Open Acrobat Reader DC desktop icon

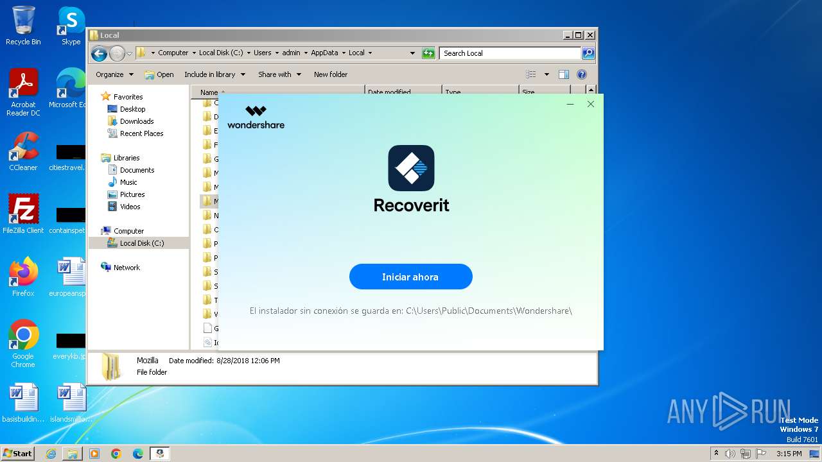click(x=23, y=93)
